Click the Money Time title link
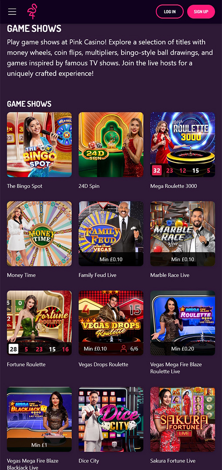222x470 pixels. (x=21, y=275)
